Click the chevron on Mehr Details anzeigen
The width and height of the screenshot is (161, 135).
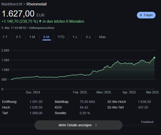tap(96, 125)
